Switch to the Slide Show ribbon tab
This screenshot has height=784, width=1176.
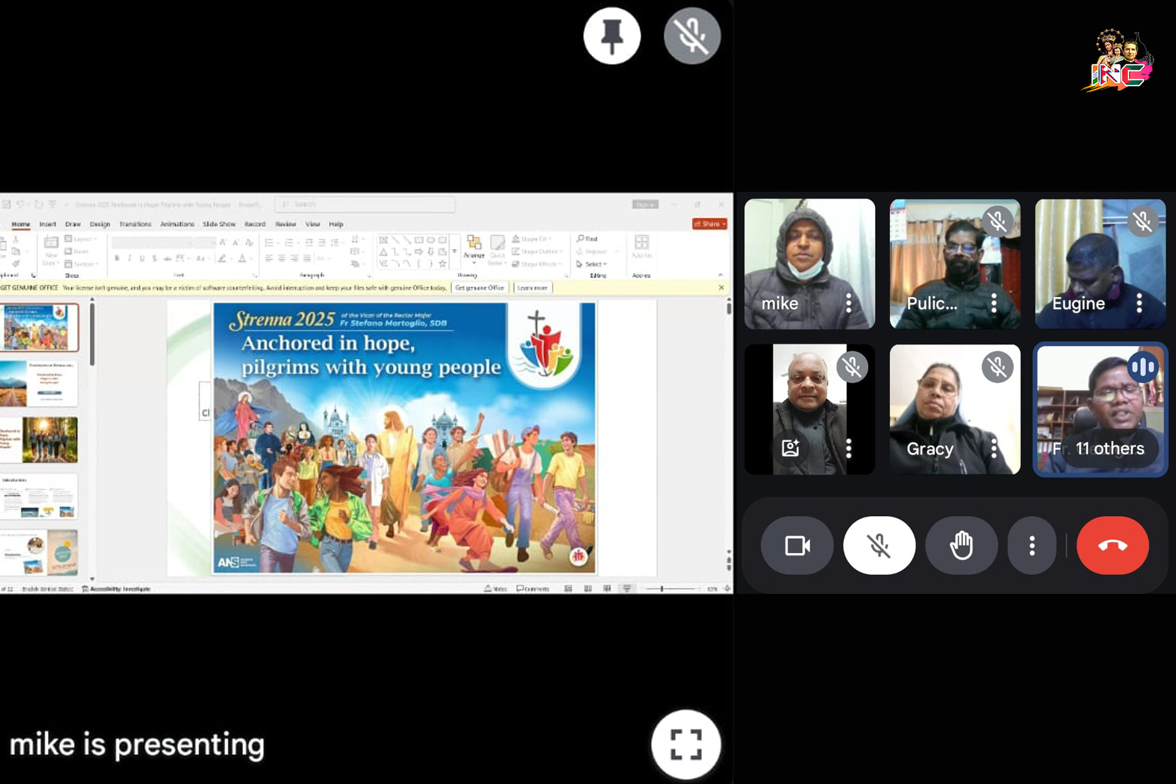click(219, 224)
